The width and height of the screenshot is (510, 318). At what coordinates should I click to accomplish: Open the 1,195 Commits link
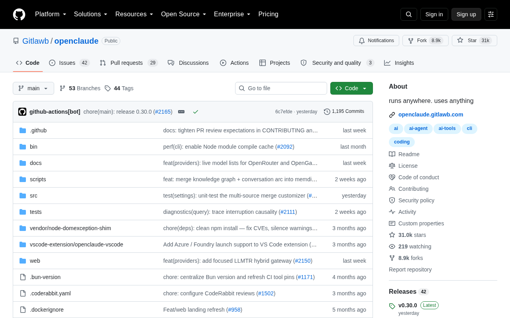coord(344,111)
